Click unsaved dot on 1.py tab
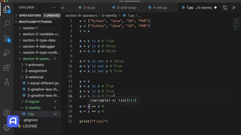Image resolution: width=241 pixels, height=135 pixels. pos(215,7)
